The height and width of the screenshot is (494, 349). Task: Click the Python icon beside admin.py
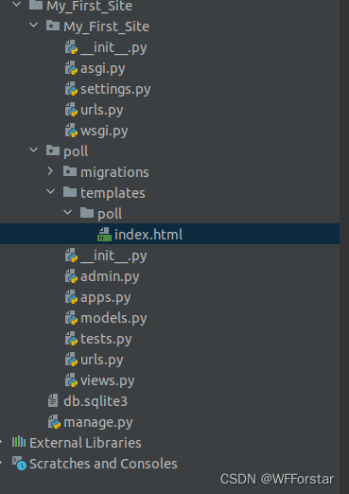pyautogui.click(x=71, y=276)
